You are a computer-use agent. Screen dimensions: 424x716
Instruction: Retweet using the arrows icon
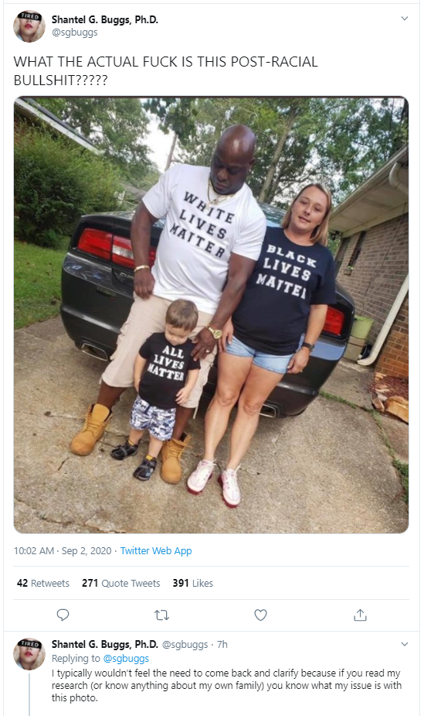(161, 615)
